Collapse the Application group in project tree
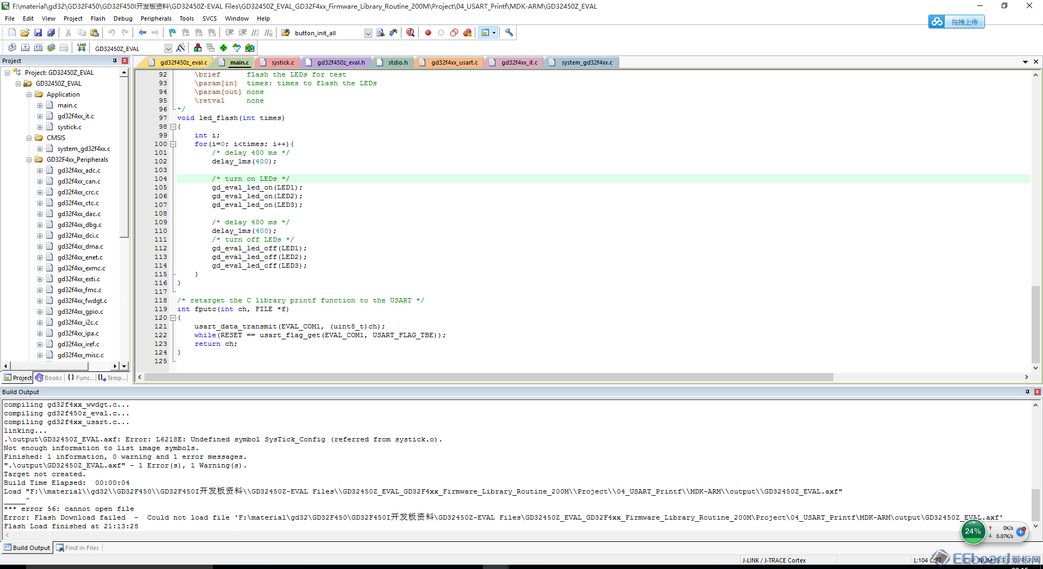Image resolution: width=1043 pixels, height=569 pixels. (x=29, y=94)
